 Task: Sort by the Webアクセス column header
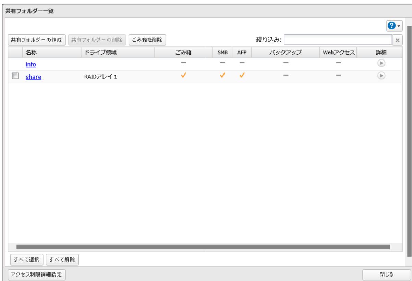pos(338,52)
